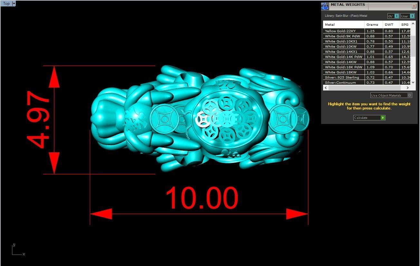Screen dimensions: 420x266
Task: Click the 0.65 DWT value
Action: pos(389,57)
